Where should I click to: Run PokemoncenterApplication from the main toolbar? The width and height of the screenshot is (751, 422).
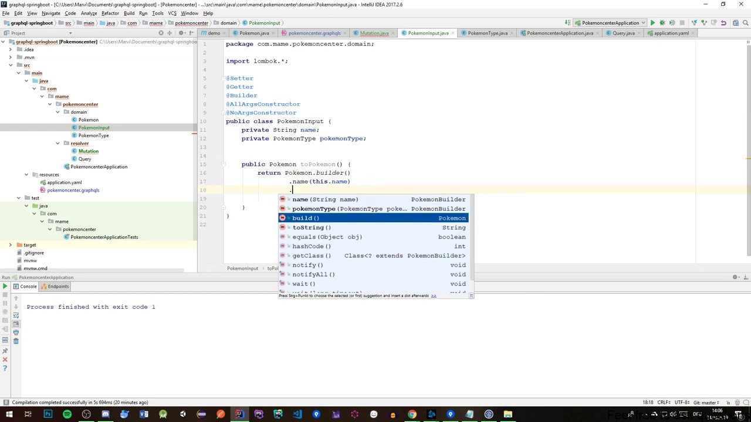(x=652, y=23)
